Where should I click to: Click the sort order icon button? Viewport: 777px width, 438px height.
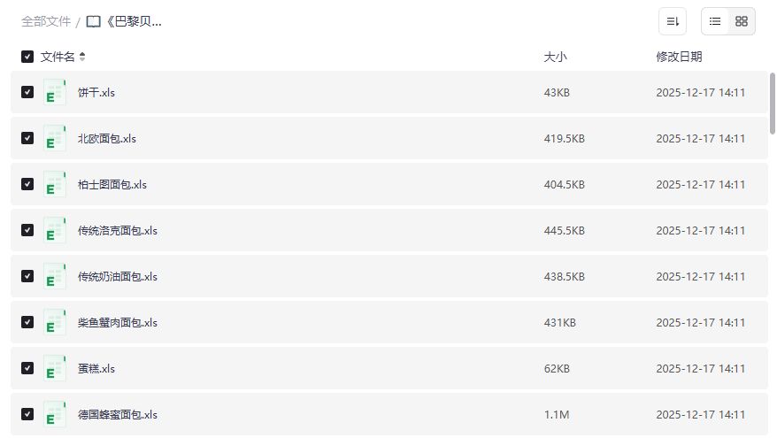pos(673,21)
